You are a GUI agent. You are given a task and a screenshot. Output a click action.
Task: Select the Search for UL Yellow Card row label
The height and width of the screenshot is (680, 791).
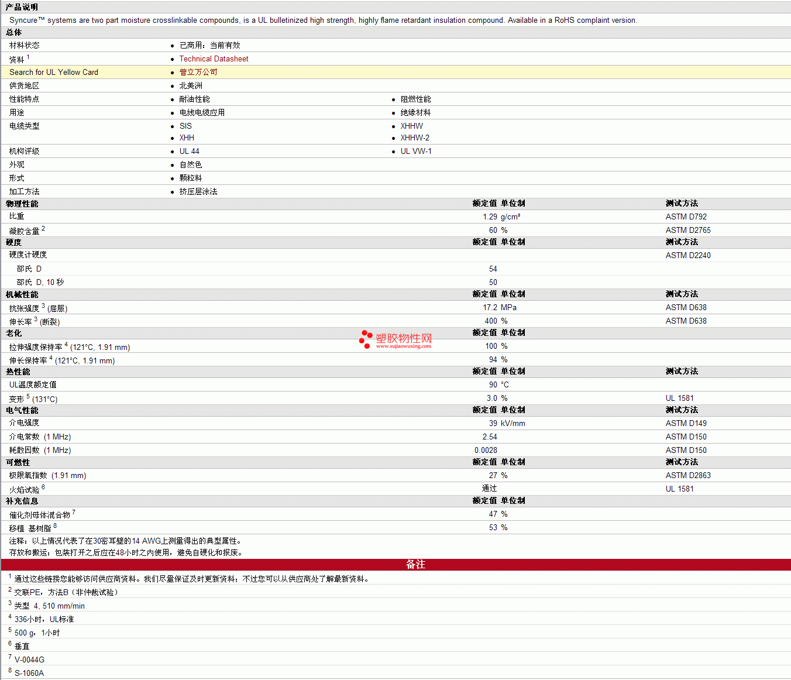pyautogui.click(x=54, y=73)
